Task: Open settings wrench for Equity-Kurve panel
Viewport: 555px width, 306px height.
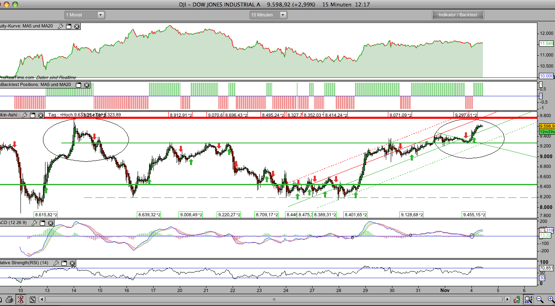Action: tap(61, 27)
